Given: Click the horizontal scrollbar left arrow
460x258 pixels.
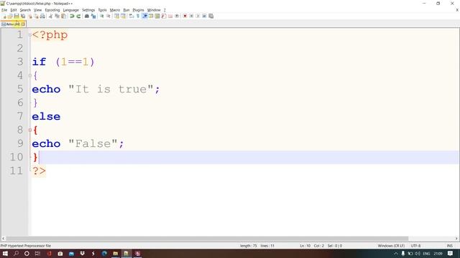Looking at the screenshot, I should tap(3, 239).
